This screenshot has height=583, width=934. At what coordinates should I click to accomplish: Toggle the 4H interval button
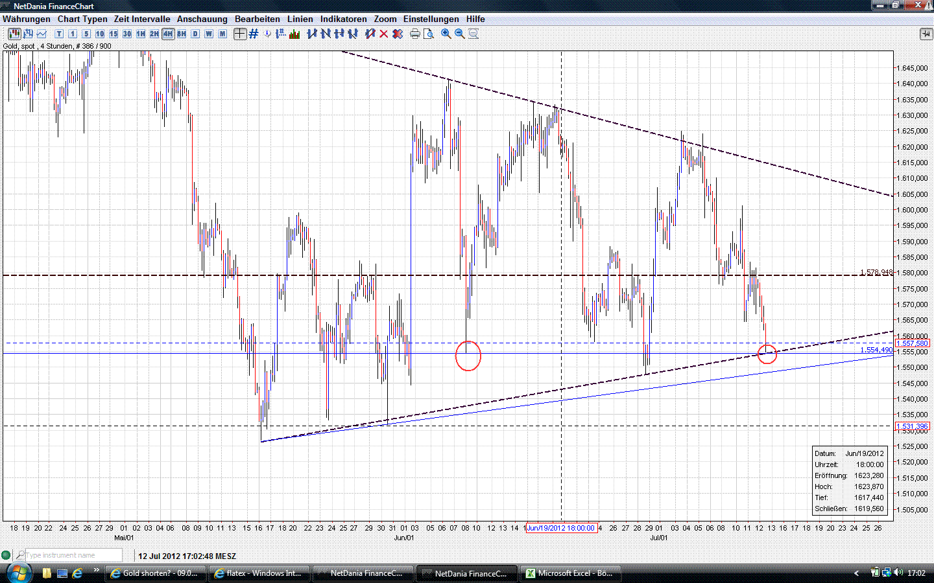click(168, 34)
